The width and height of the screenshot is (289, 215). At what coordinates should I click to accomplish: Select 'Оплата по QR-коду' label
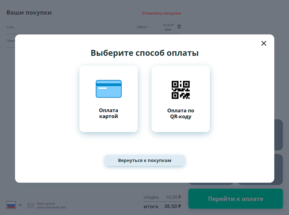pyautogui.click(x=181, y=113)
